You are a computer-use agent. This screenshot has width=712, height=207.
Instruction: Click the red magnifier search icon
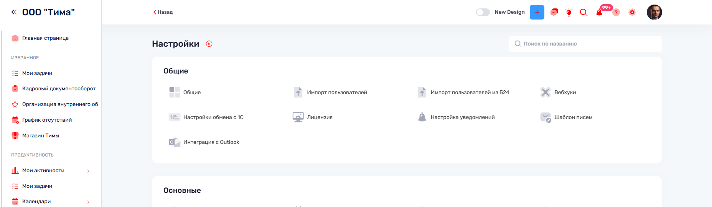[583, 12]
